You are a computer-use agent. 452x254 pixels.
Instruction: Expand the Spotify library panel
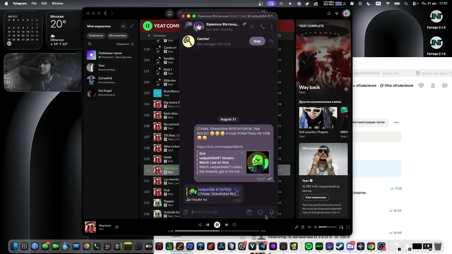pyautogui.click(x=132, y=26)
